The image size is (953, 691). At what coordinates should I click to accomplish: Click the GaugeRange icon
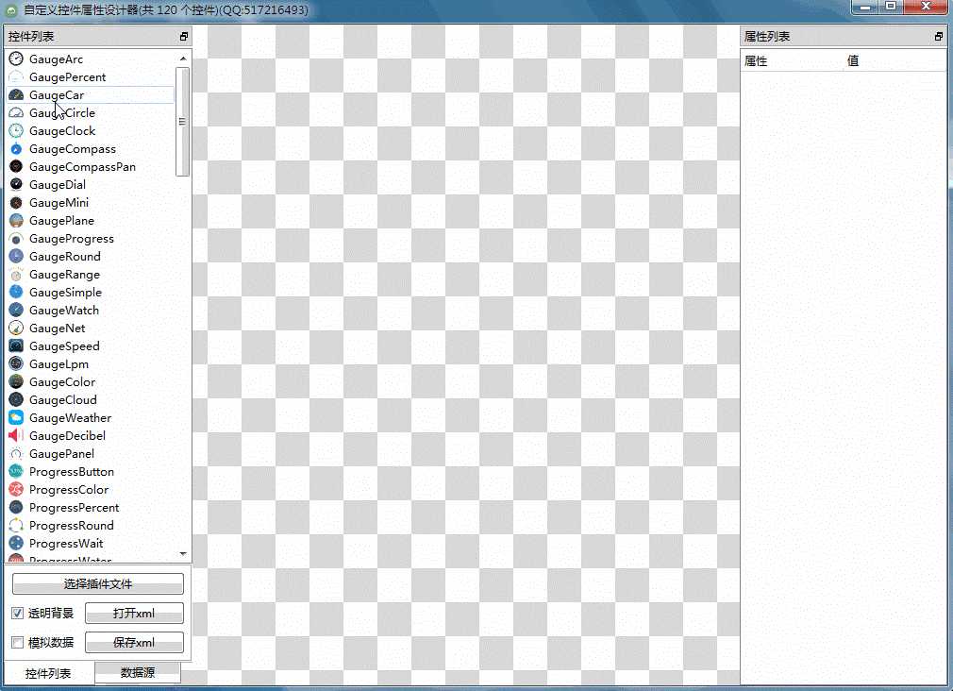point(16,275)
